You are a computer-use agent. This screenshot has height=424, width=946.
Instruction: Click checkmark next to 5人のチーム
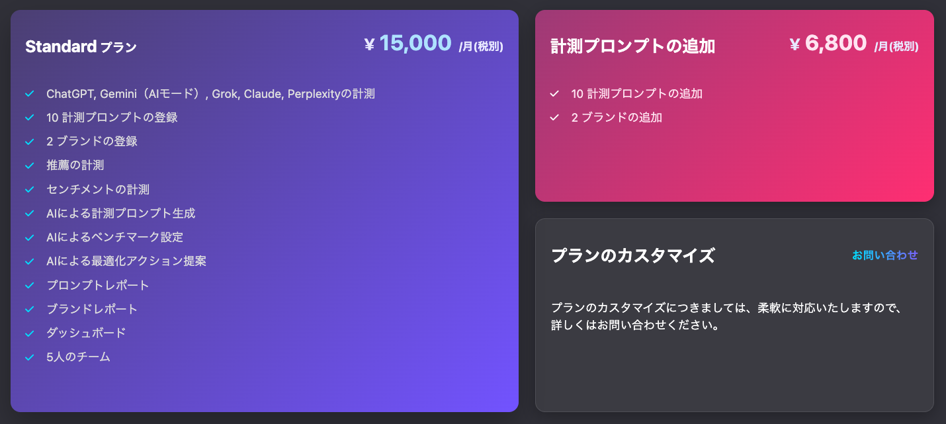(29, 357)
